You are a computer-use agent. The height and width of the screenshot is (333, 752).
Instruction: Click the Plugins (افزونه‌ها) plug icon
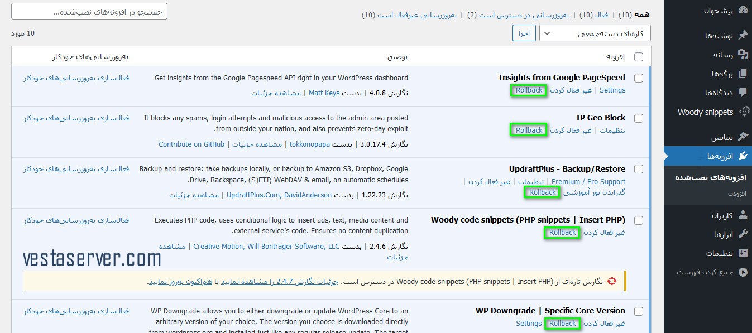tap(743, 156)
